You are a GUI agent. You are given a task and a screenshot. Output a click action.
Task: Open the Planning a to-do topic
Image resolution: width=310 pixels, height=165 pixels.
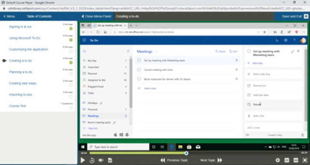tap(21, 72)
